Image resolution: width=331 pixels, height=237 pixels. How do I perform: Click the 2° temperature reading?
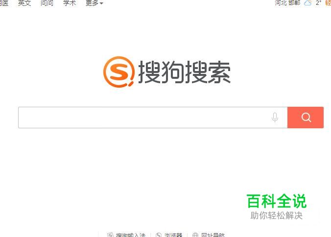point(318,3)
